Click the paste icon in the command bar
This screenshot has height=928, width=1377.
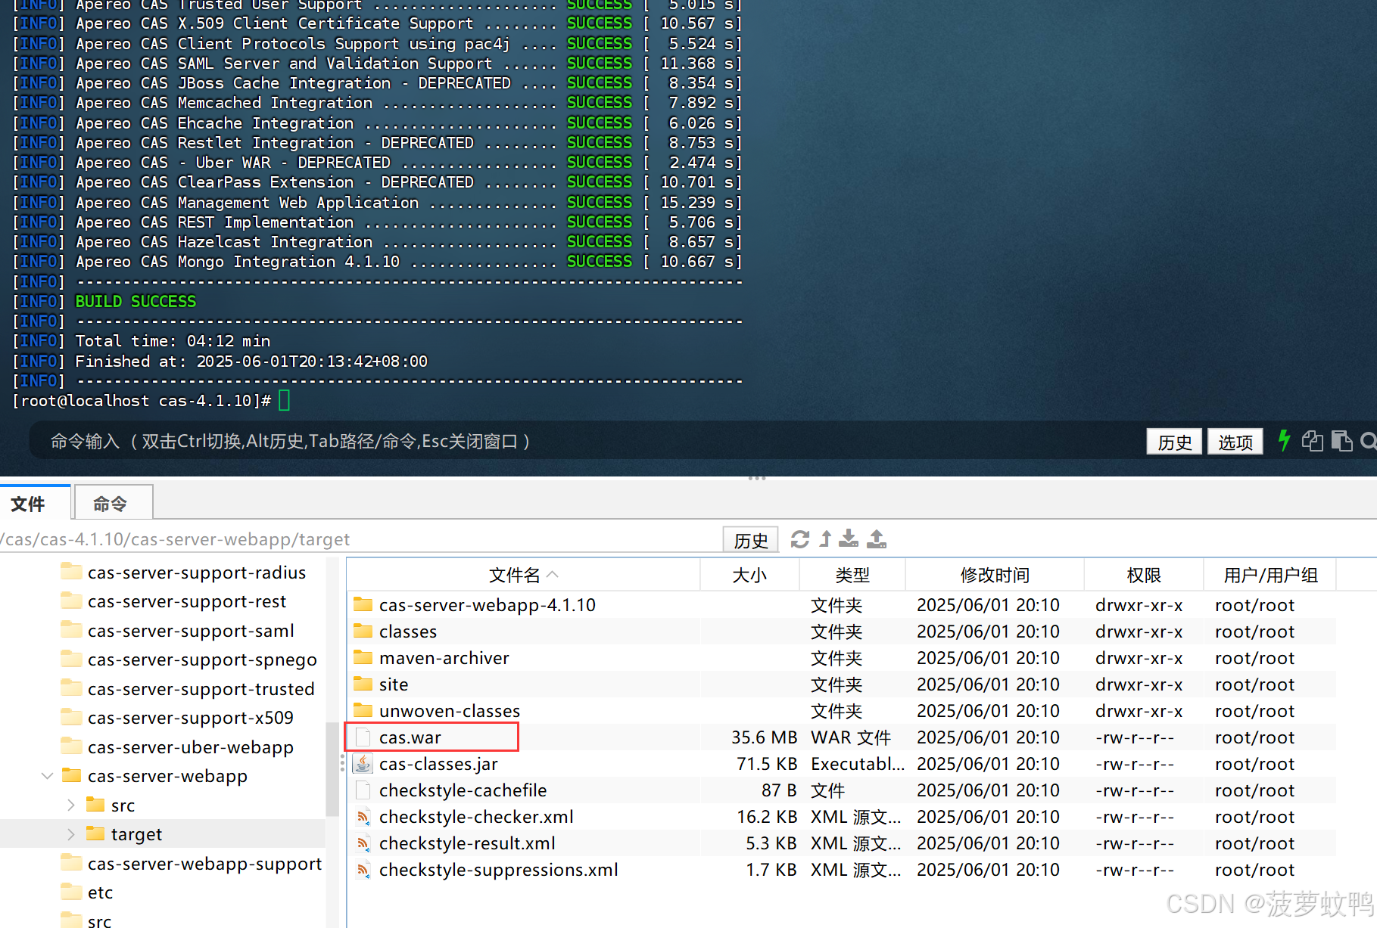click(x=1341, y=440)
